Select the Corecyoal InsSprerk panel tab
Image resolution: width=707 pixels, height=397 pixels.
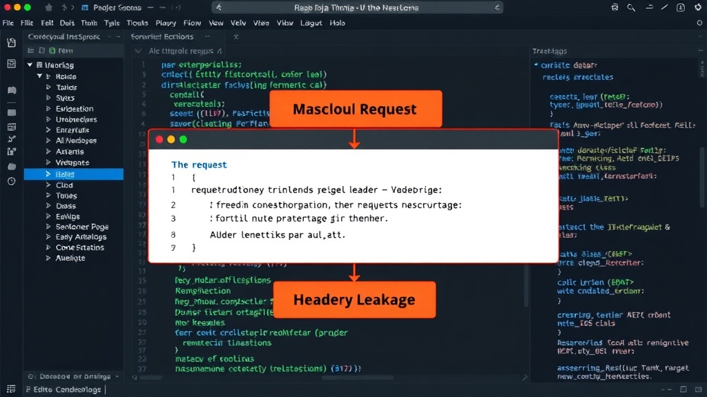click(x=64, y=37)
